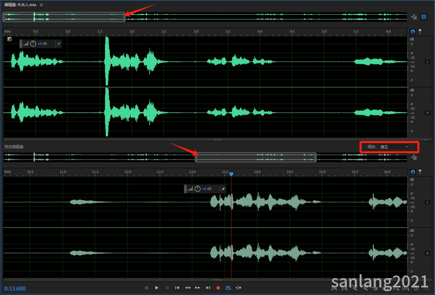
Task: Jump to the next marker button
Action: [x=208, y=287]
